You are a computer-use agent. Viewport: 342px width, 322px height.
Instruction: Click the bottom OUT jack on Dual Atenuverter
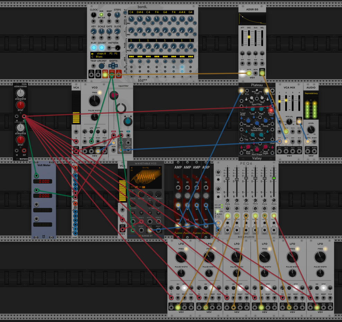pyautogui.click(x=24, y=151)
